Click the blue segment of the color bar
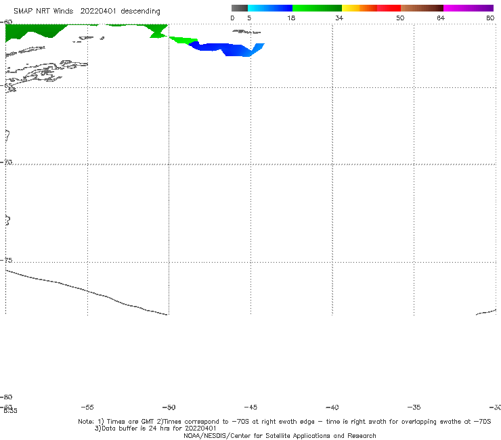The image size is (501, 440). tap(270, 8)
